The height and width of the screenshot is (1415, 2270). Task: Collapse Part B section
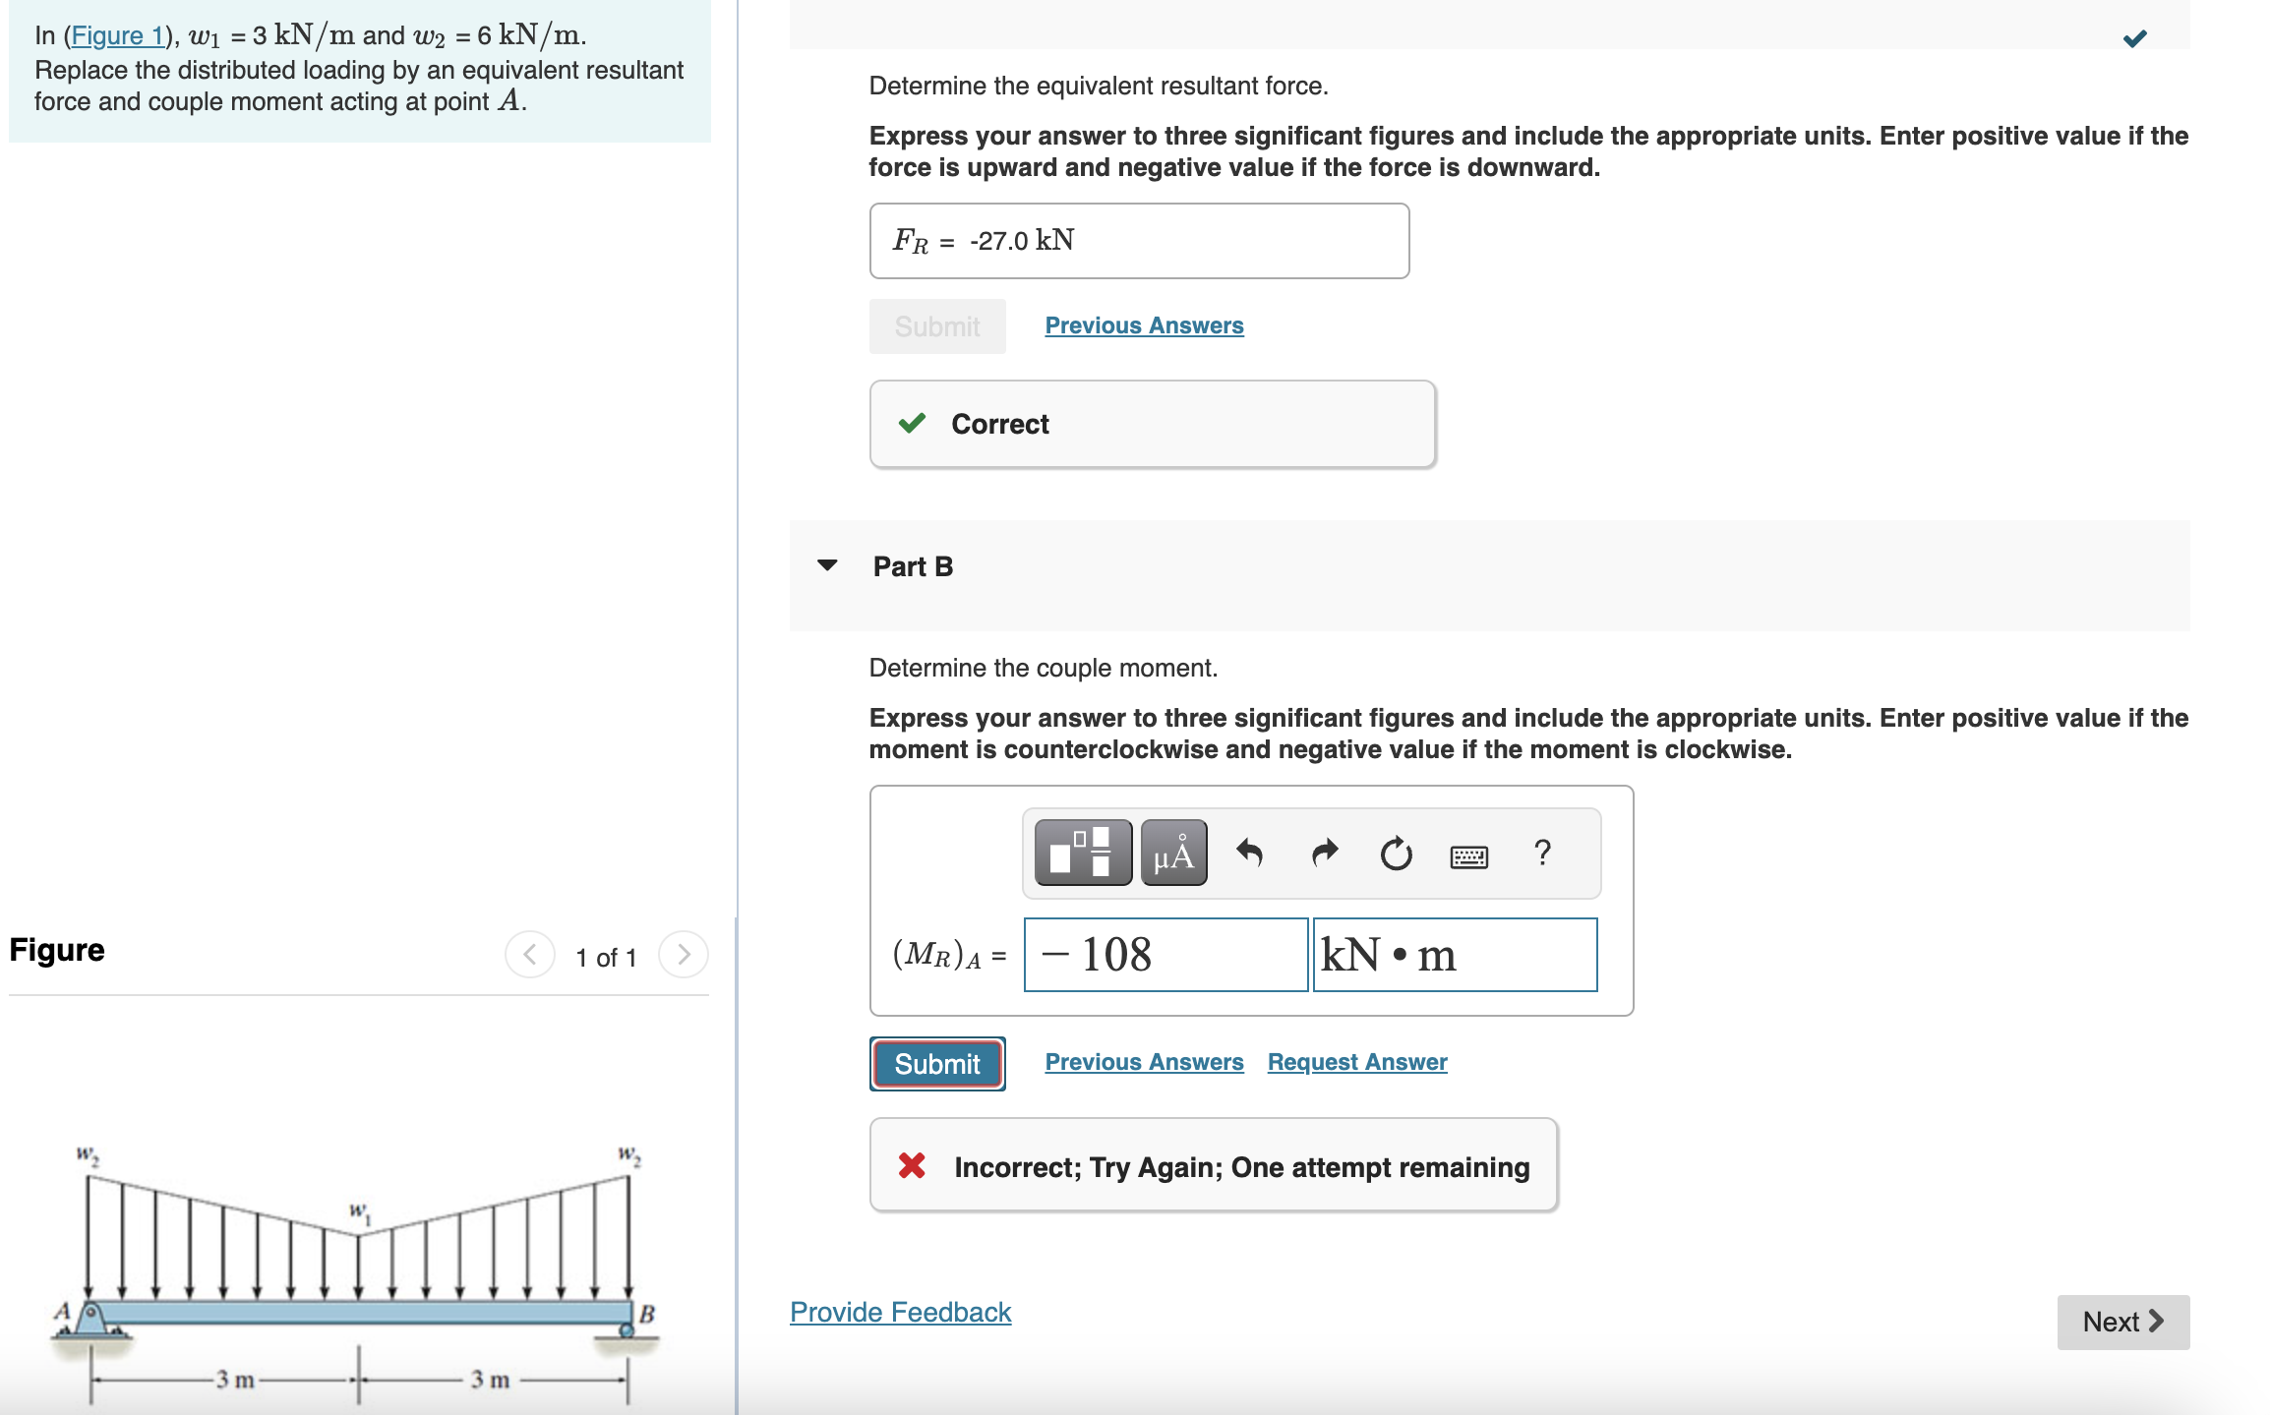[x=829, y=565]
